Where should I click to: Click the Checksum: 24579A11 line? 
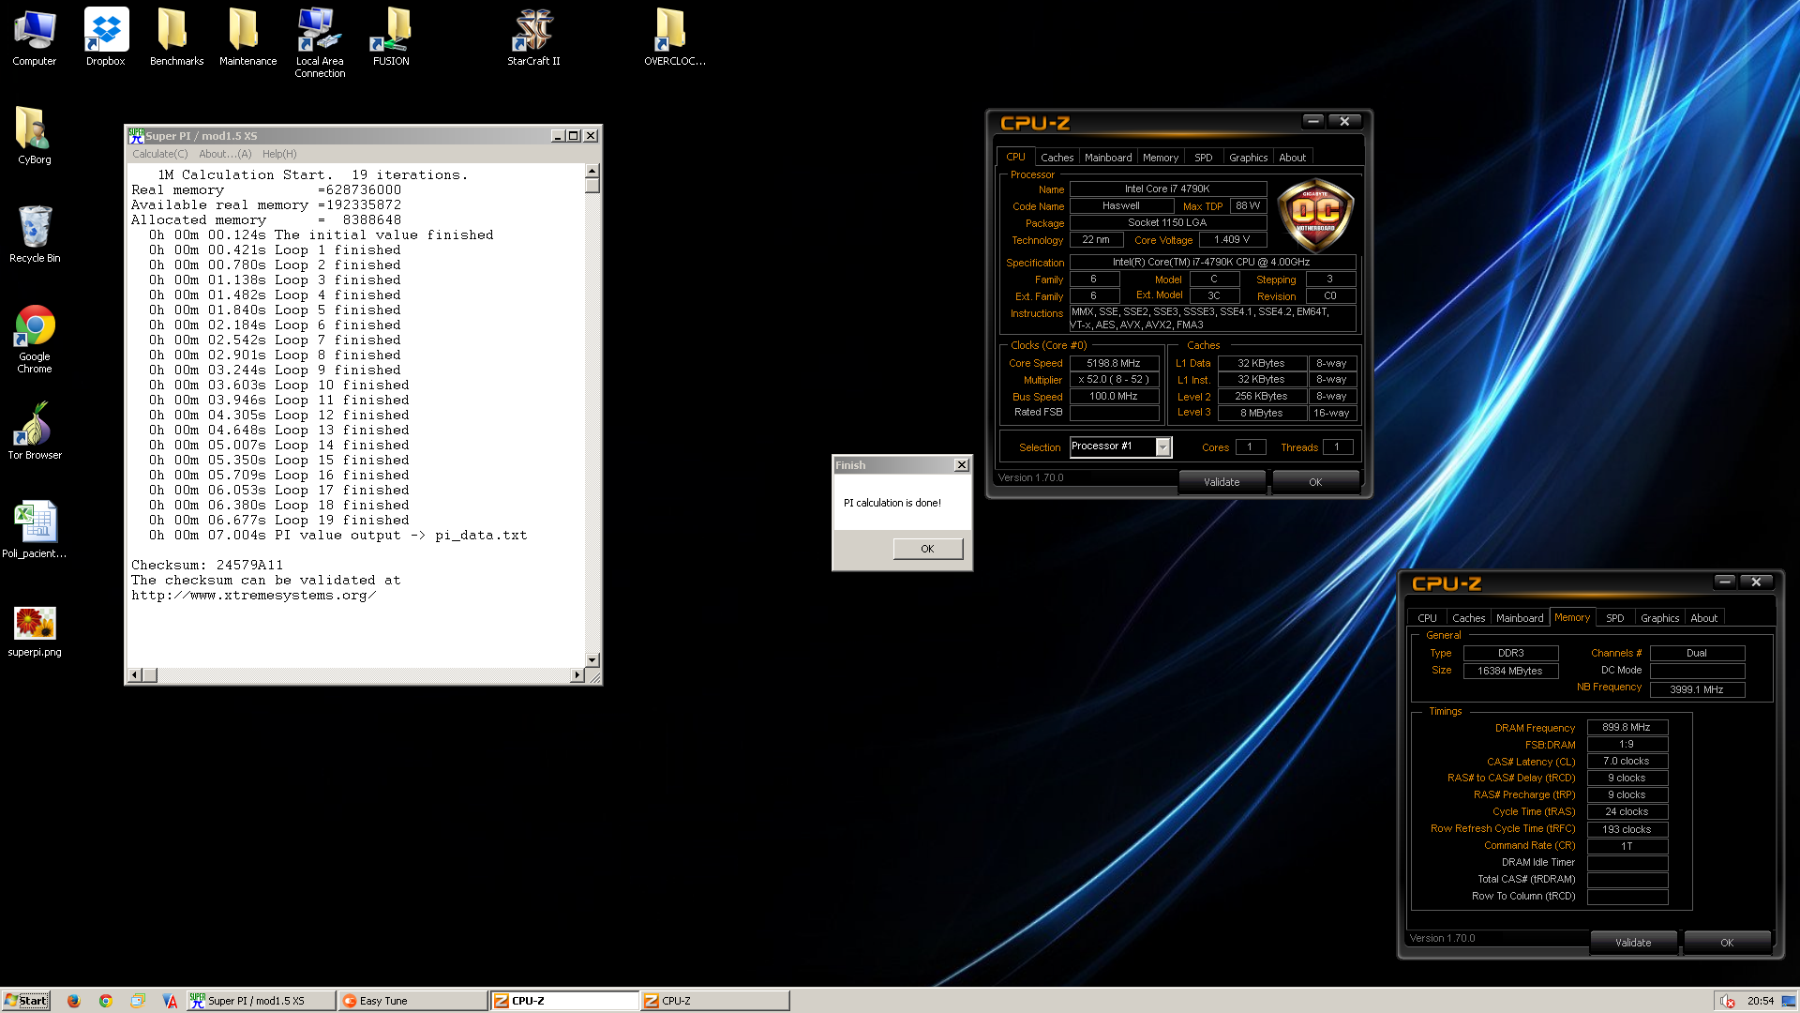click(x=207, y=566)
